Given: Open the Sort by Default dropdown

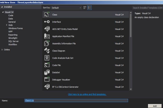Looking at the screenshot, I should click(66, 8).
